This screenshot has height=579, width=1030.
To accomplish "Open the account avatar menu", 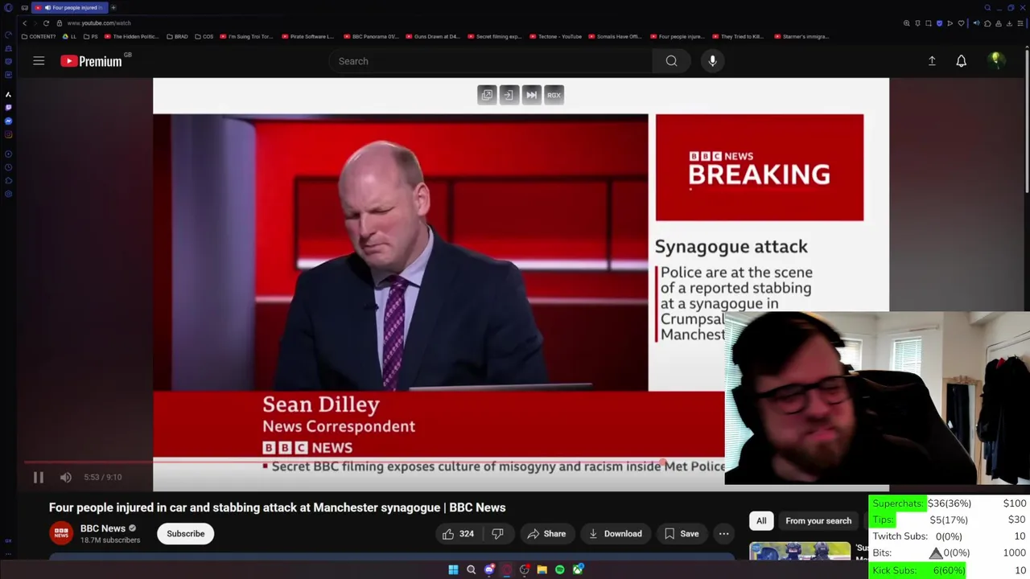I will 995,60.
